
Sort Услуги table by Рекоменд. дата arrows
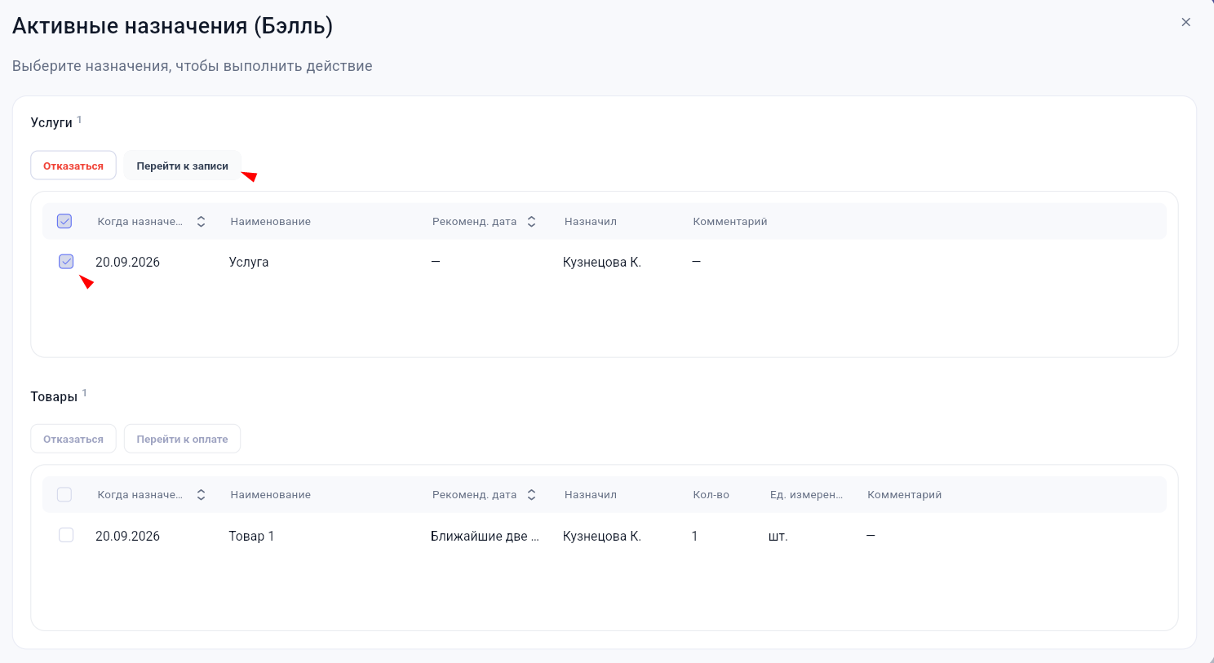coord(531,222)
